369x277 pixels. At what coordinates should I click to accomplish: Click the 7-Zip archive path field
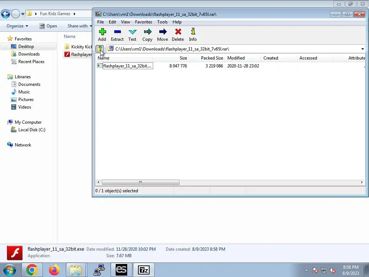coord(236,49)
